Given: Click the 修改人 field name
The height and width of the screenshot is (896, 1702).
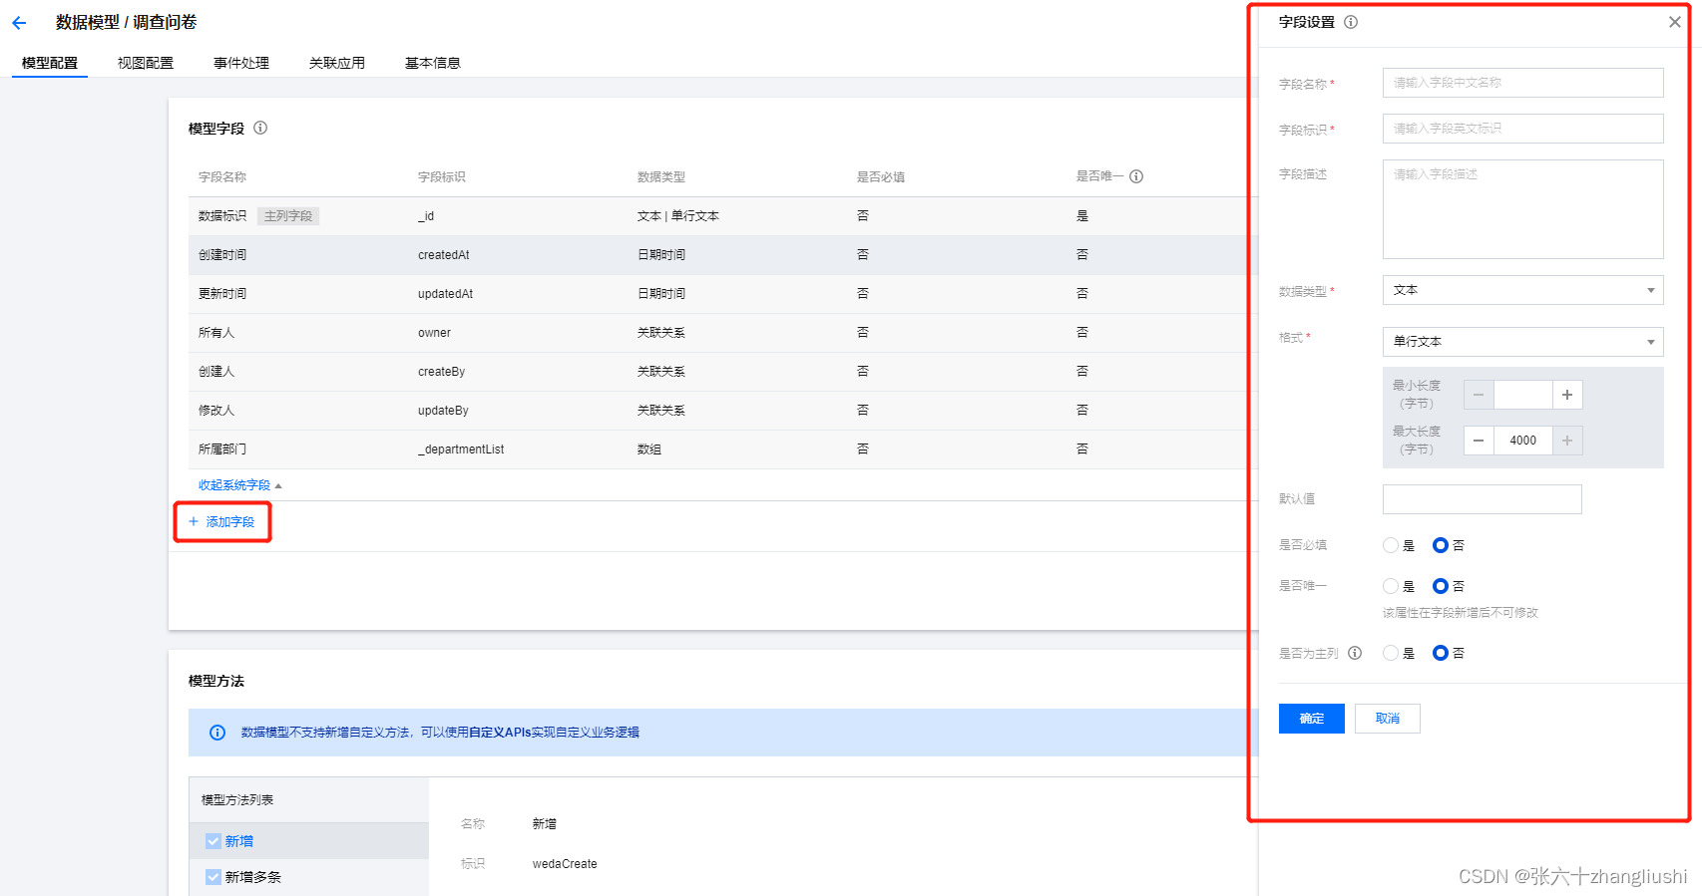Looking at the screenshot, I should pos(216,411).
